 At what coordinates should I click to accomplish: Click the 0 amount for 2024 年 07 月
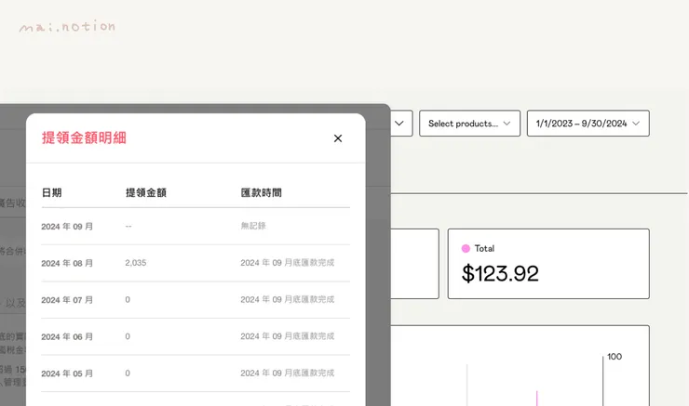tap(128, 300)
